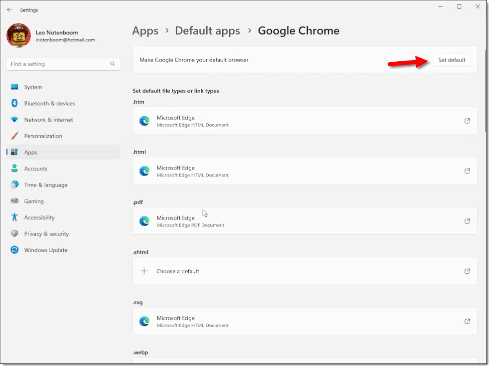Click the Set default button
Image resolution: width=491 pixels, height=368 pixels.
coord(451,60)
